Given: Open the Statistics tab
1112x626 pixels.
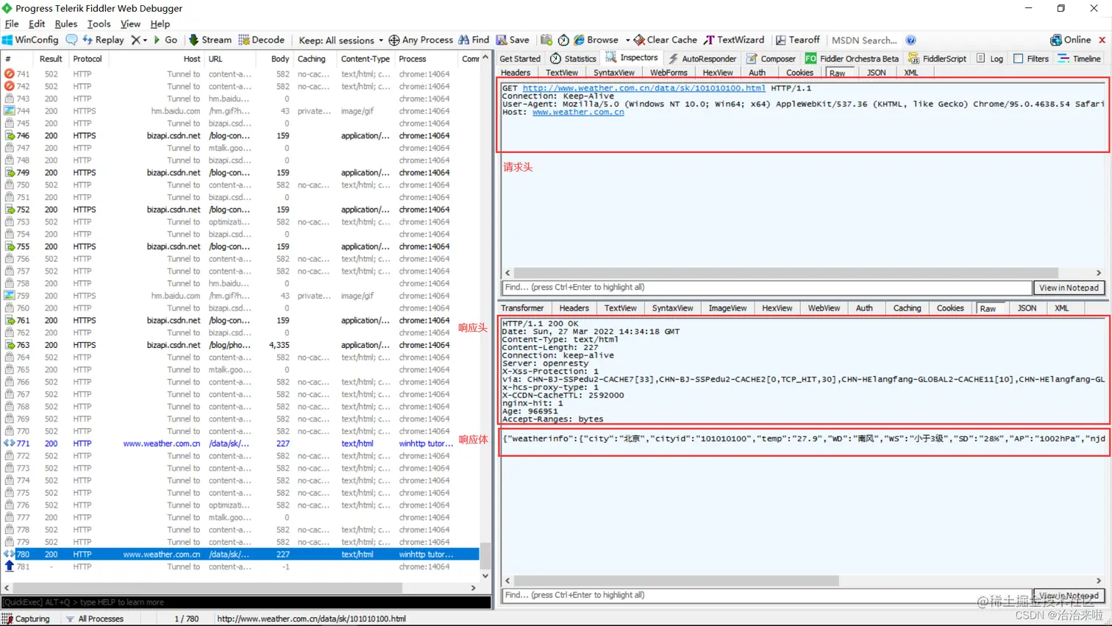Looking at the screenshot, I should click(x=573, y=58).
